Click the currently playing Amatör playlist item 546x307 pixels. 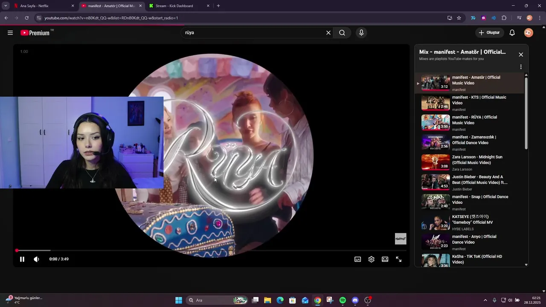(x=469, y=83)
